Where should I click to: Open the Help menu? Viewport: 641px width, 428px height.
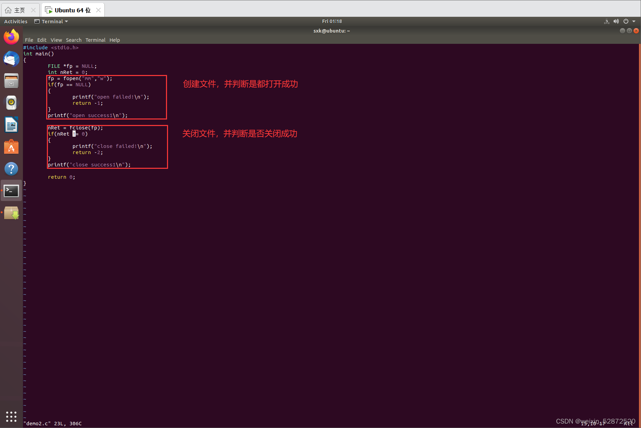click(x=115, y=40)
